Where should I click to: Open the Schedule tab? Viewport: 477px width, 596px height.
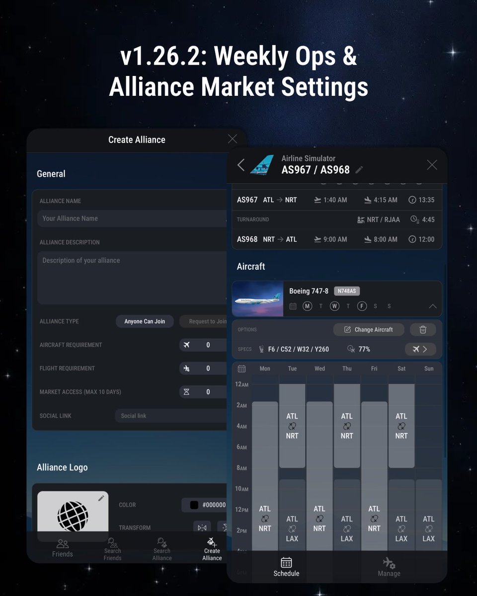tap(286, 567)
